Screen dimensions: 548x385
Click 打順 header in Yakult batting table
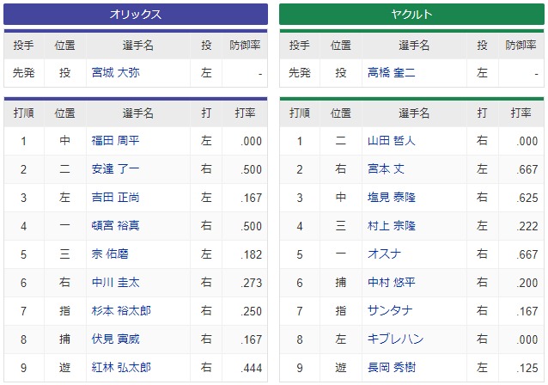pyautogui.click(x=300, y=113)
